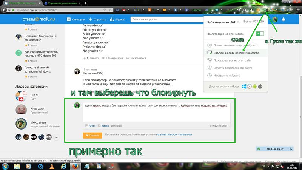Open the Лидеры page in header
This screenshot has height=170, width=302.
click(118, 19)
